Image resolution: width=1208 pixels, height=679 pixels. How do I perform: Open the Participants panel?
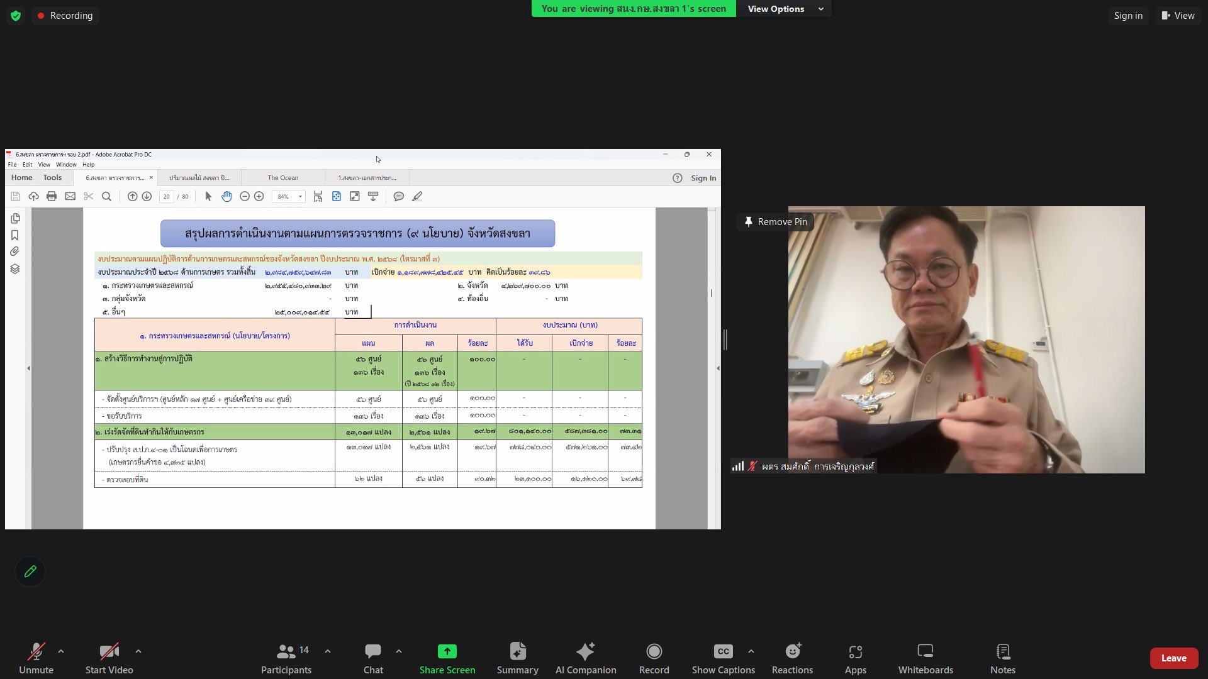(x=286, y=658)
